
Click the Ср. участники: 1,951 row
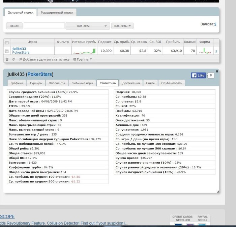[x=165, y=130]
